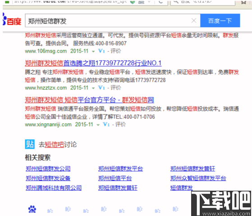
Task: Open the 去短信吧讨论 link
Action: click(58, 145)
